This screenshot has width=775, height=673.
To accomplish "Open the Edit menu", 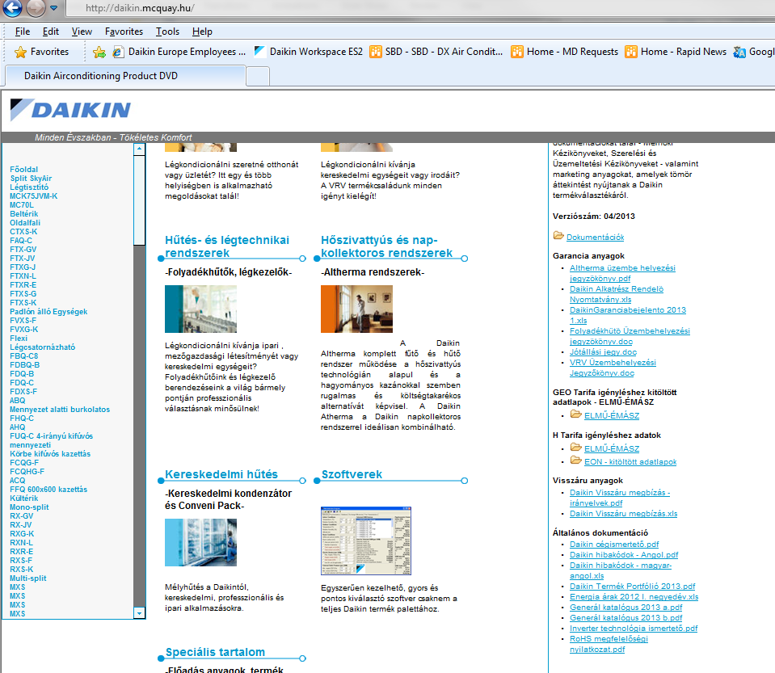I will point(50,32).
